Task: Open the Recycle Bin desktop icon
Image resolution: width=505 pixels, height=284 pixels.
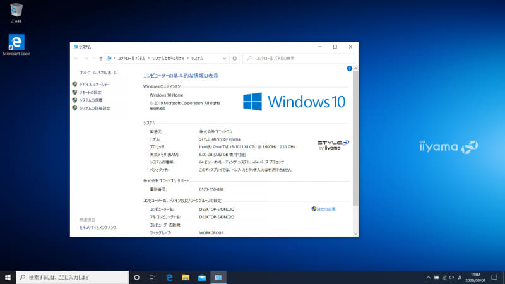Action: (16, 13)
